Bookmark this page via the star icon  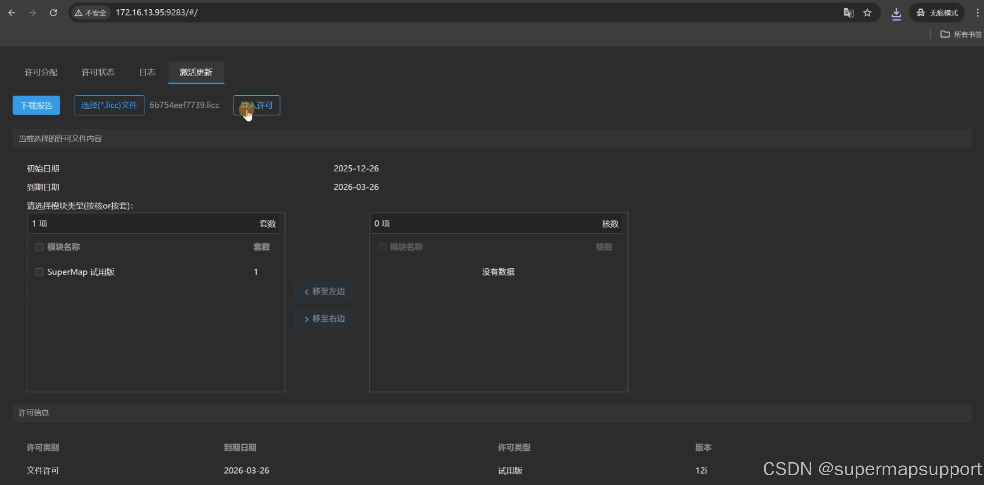(x=867, y=12)
